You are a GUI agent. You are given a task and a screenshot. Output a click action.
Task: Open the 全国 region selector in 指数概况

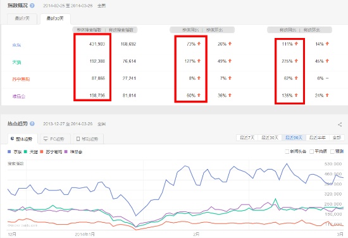pyautogui.click(x=102, y=6)
